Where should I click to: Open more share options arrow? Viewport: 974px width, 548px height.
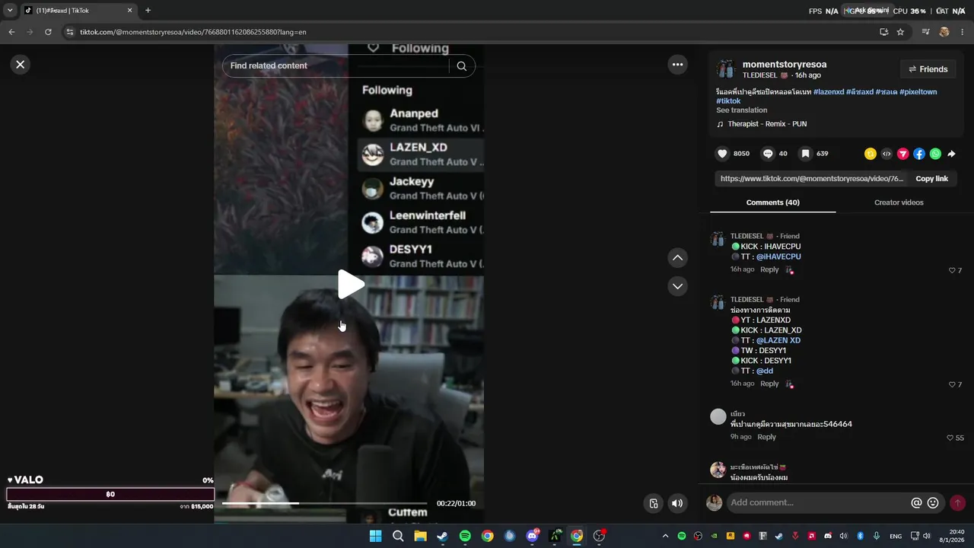click(x=951, y=154)
